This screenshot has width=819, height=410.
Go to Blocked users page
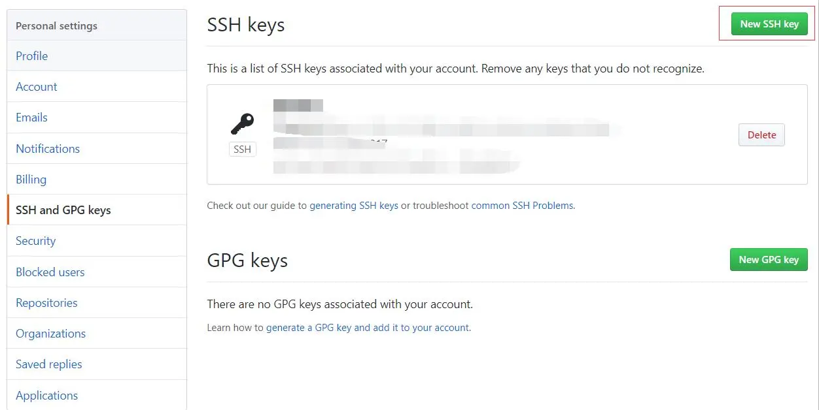click(x=97, y=272)
